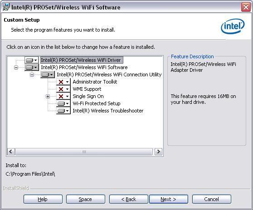Screen dimensions: 253x210
Task: Click the feature list right scroll arrow
Action: click(158, 151)
